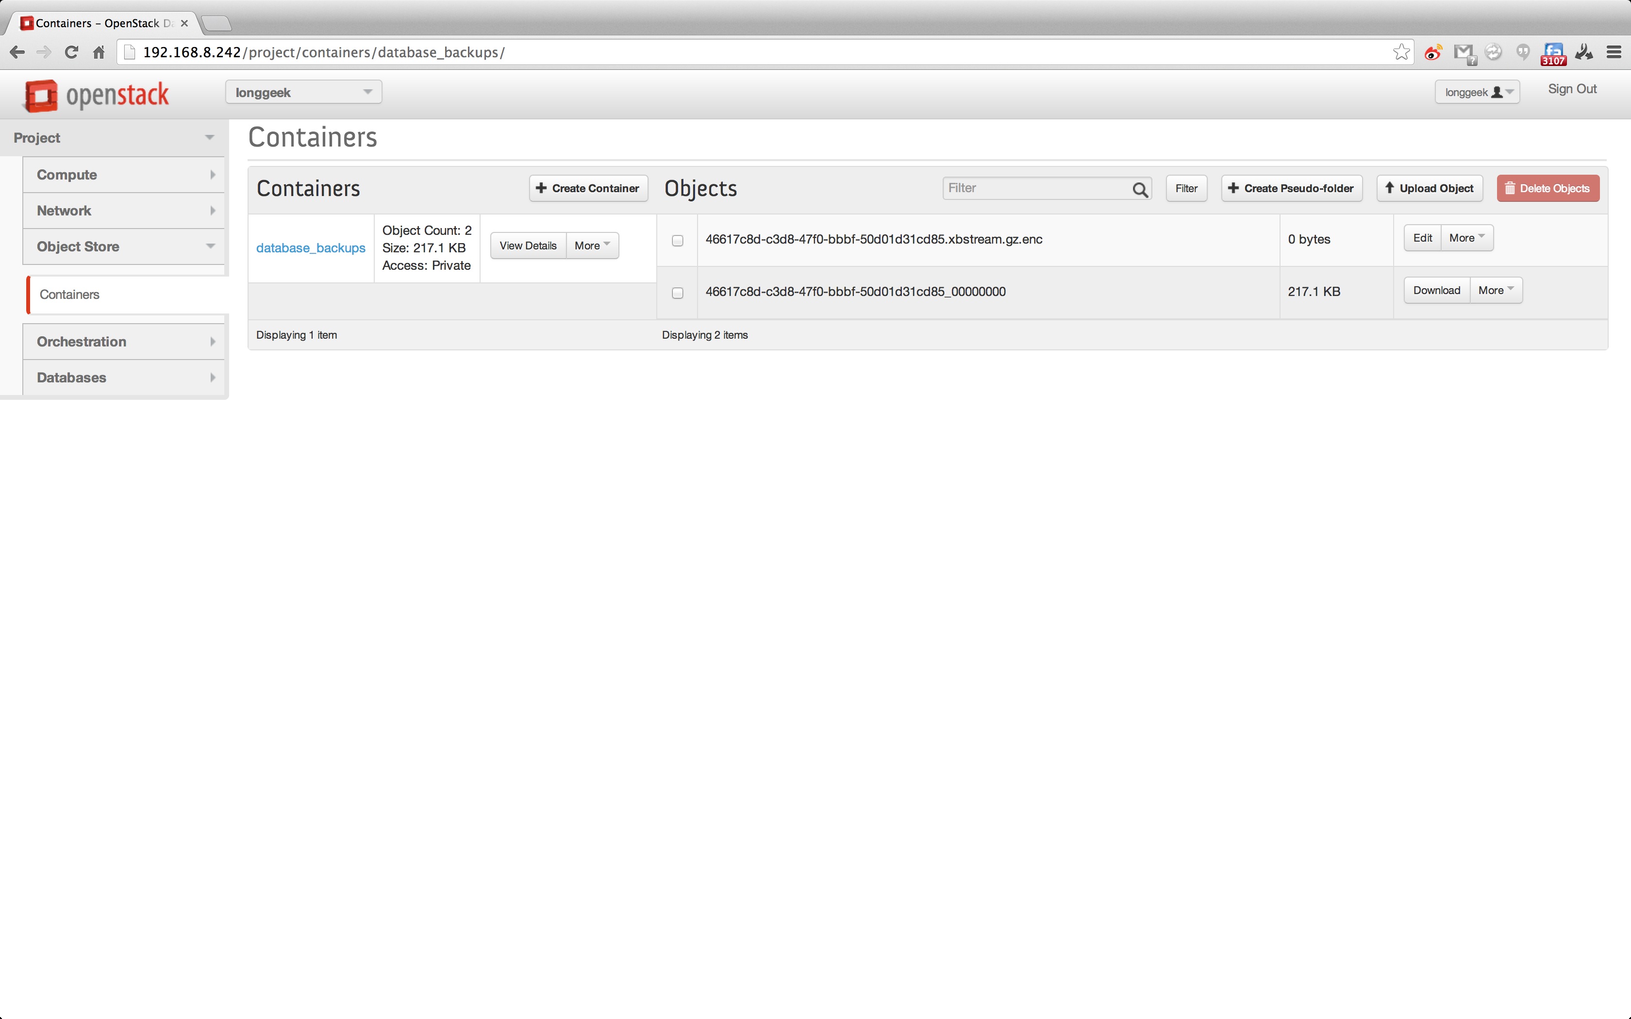Screen dimensions: 1631x1019
Task: Expand the More dropdown for xbstream.gz.enc
Action: tap(1465, 237)
